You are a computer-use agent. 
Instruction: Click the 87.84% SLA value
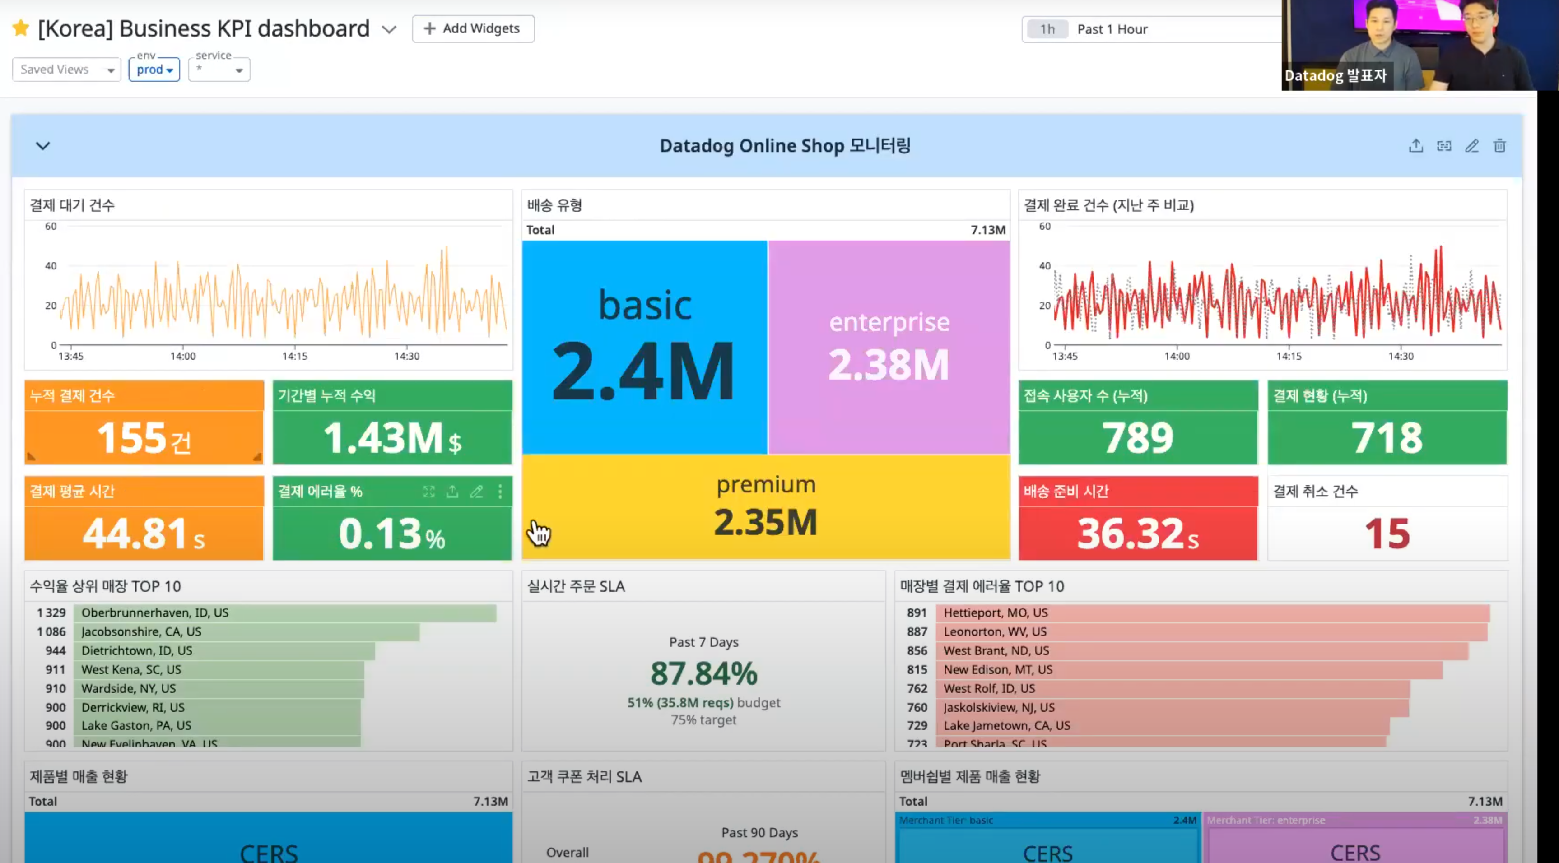click(704, 673)
